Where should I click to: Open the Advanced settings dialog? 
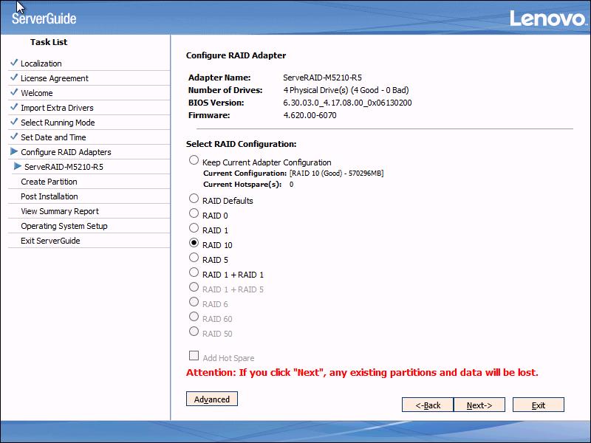[x=211, y=399]
